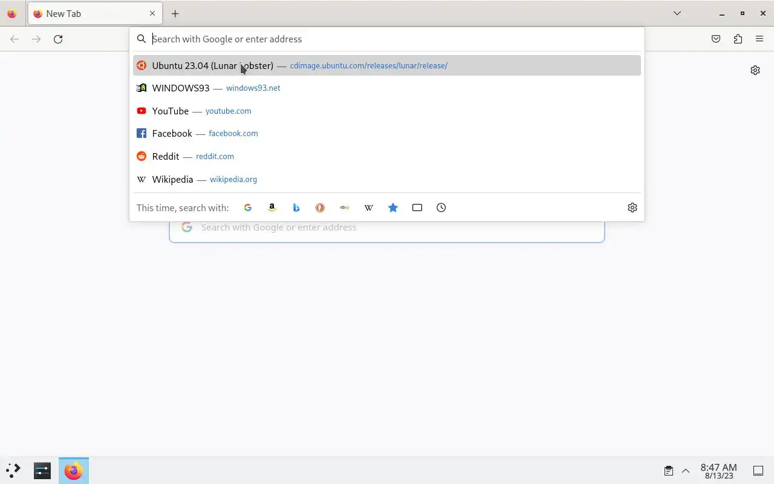
Task: Open the list all tabs dropdown
Action: pos(677,13)
